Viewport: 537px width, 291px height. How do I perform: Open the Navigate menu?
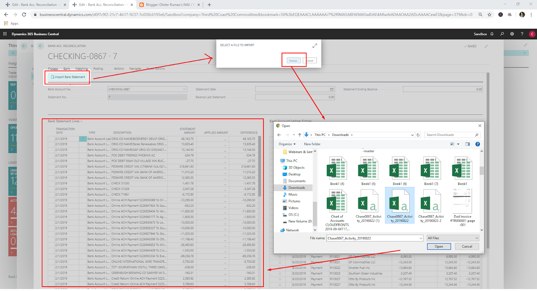tap(135, 69)
